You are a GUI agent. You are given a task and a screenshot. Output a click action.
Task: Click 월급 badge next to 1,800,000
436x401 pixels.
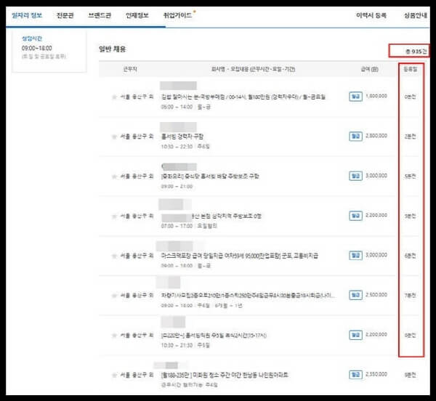click(x=355, y=97)
